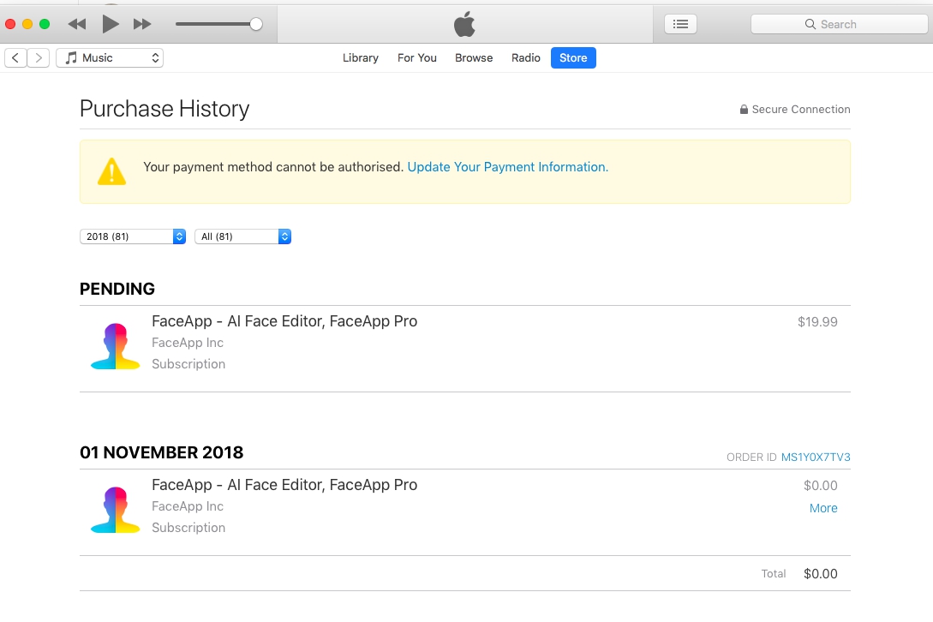The height and width of the screenshot is (622, 933).
Task: Click the Secure Connection lock icon
Action: coord(744,109)
